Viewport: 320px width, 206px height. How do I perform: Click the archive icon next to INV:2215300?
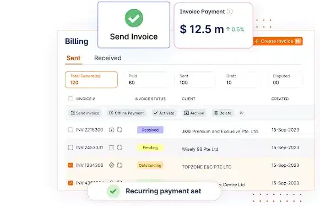tap(111, 130)
